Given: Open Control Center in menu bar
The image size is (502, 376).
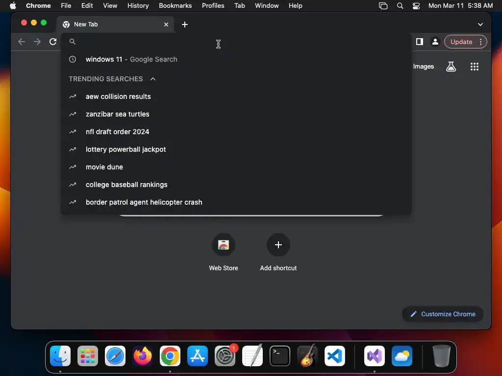Looking at the screenshot, I should (x=416, y=6).
